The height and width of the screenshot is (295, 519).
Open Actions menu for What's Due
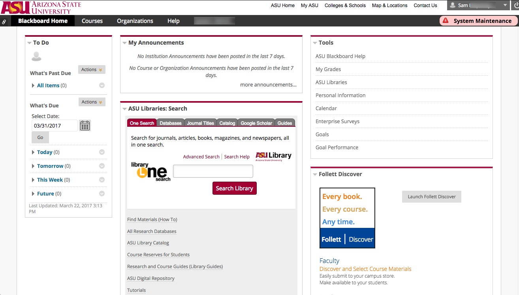point(92,102)
